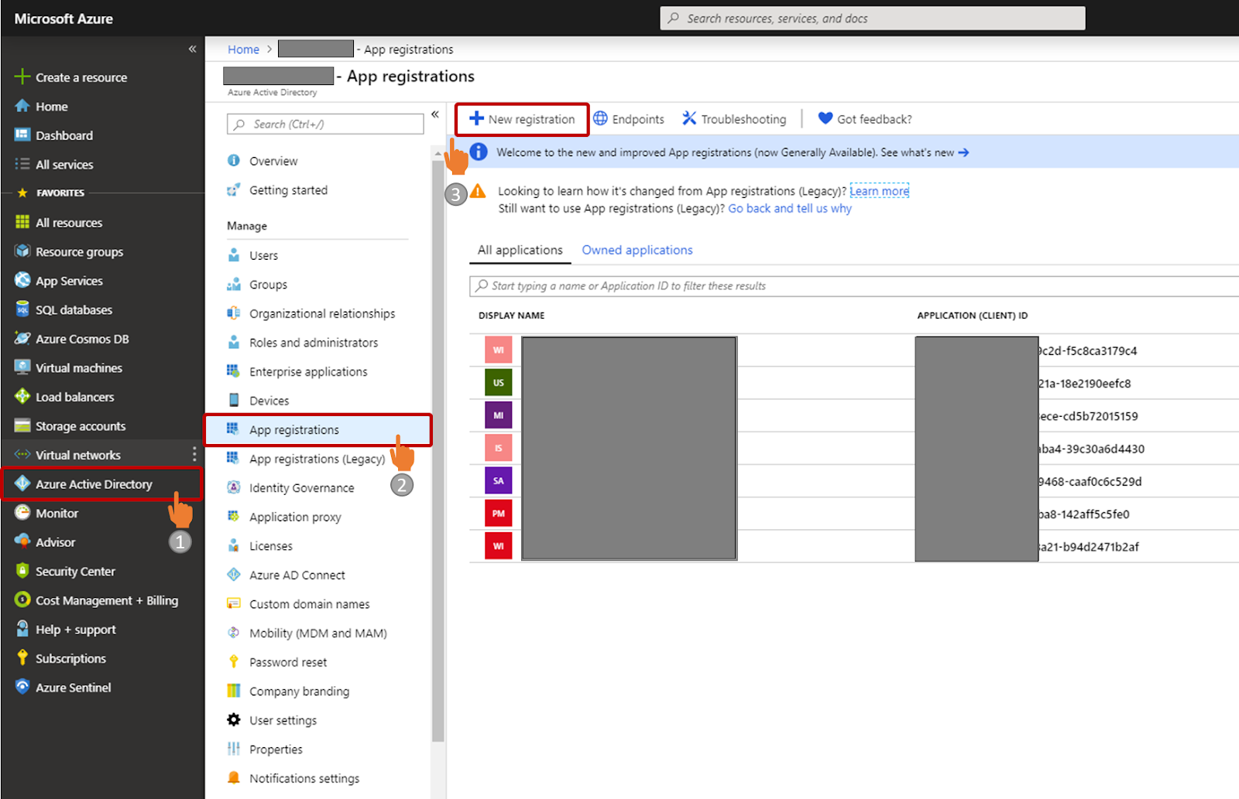Viewport: 1239px width, 799px height.
Task: Open Azure Active Directory icon in sidebar
Action: tap(22, 483)
